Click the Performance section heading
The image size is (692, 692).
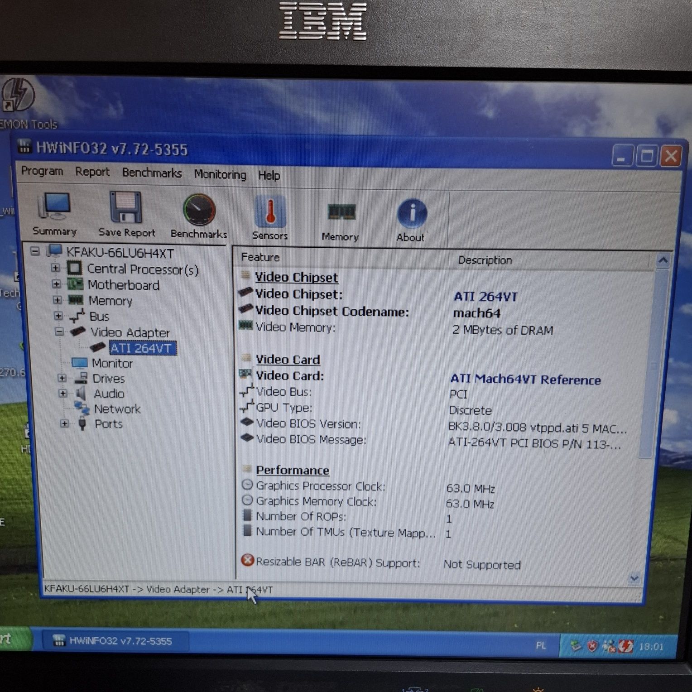pos(293,470)
